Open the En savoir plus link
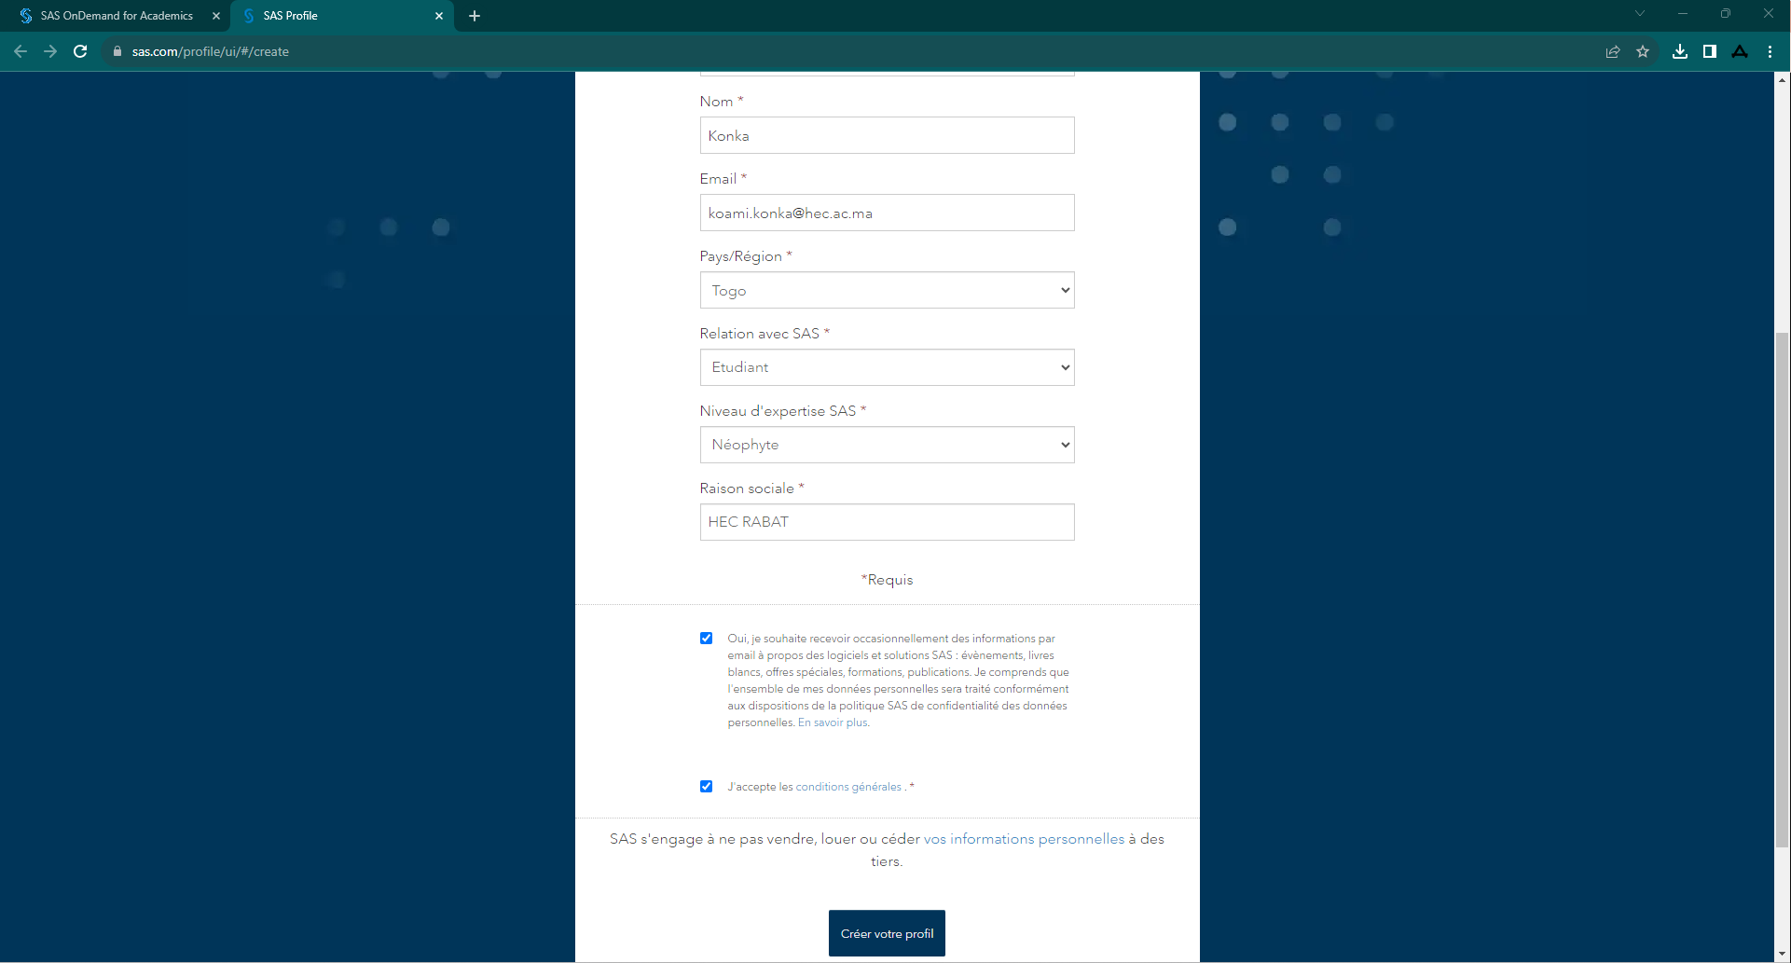The height and width of the screenshot is (963, 1791). click(x=834, y=722)
